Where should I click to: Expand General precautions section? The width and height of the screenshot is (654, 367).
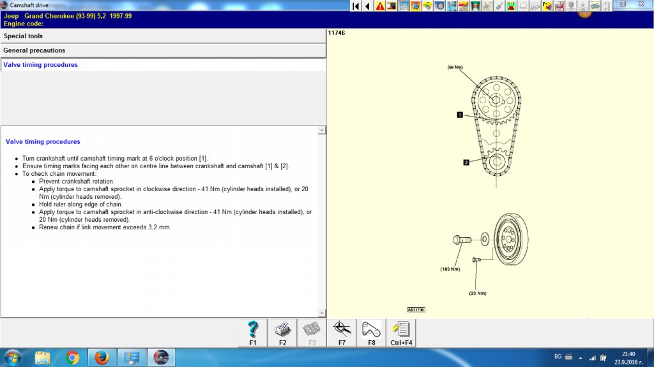(34, 50)
